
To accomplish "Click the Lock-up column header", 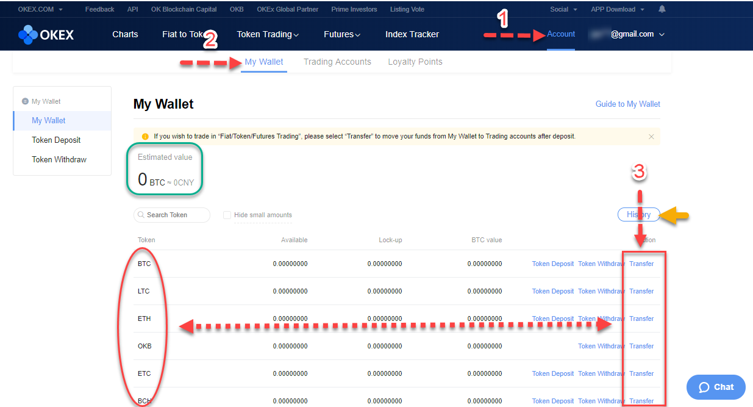I will pyautogui.click(x=390, y=240).
